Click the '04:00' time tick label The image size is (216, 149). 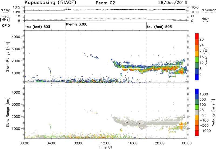(x=52, y=143)
